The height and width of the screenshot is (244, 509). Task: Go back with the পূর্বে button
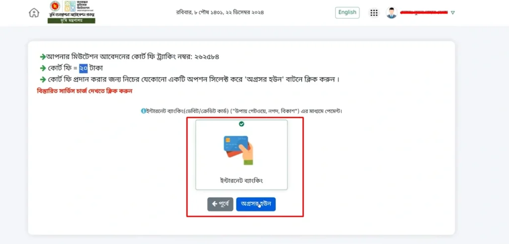point(220,204)
